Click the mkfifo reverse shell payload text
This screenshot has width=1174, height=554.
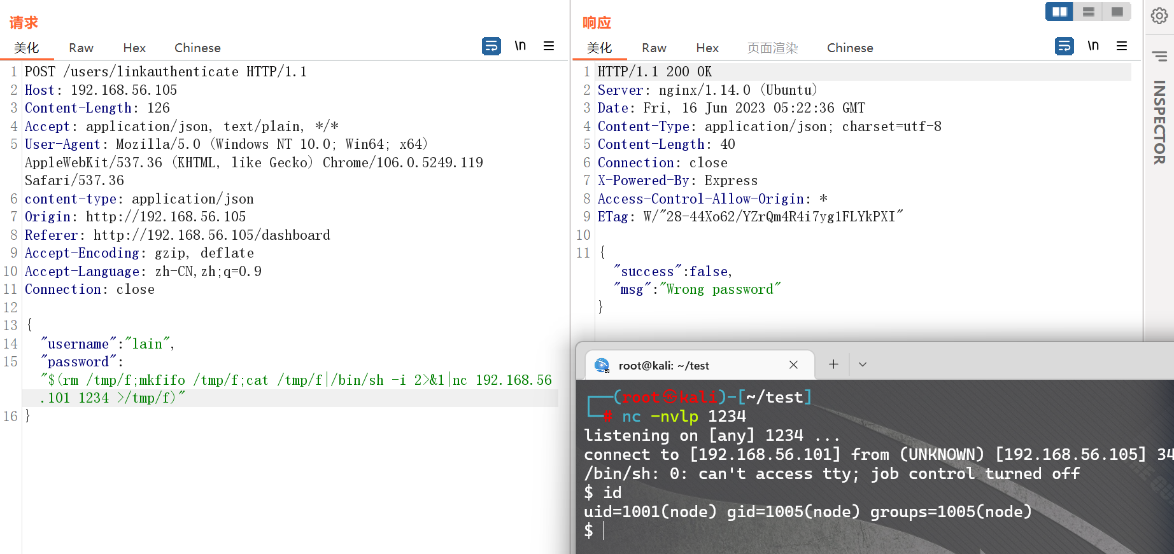tap(296, 389)
